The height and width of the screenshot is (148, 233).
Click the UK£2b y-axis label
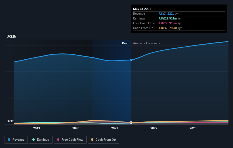click(x=11, y=36)
